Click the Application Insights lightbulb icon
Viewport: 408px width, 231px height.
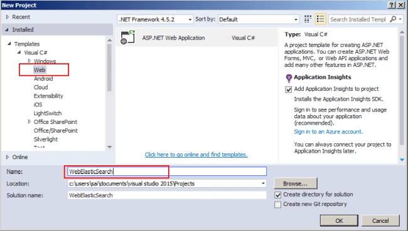click(x=289, y=78)
